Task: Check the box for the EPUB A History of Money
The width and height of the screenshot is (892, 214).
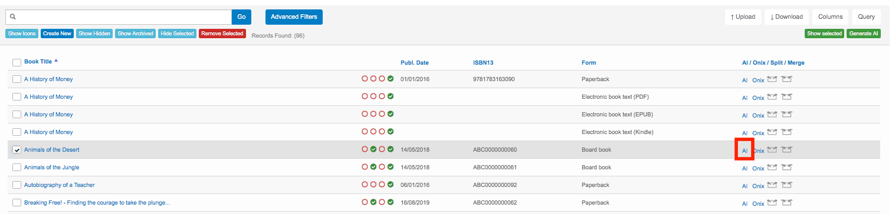Action: [x=17, y=115]
